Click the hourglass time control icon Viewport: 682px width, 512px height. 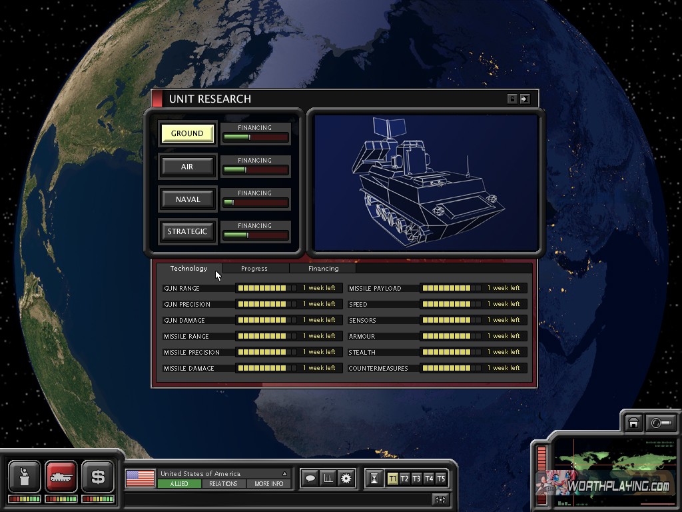[375, 478]
